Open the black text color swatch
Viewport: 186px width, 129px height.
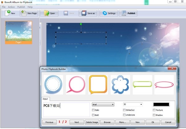coord(161,104)
